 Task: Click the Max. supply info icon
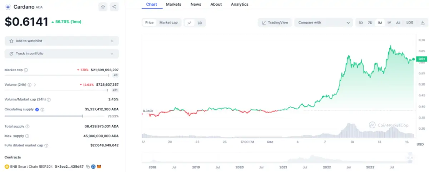[x=28, y=136]
